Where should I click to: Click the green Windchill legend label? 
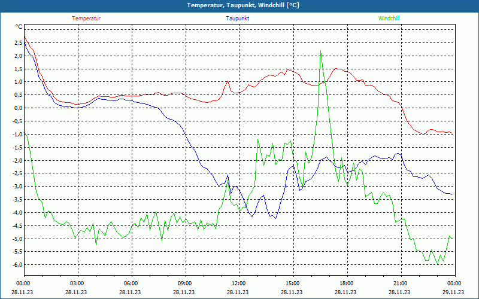(389, 19)
